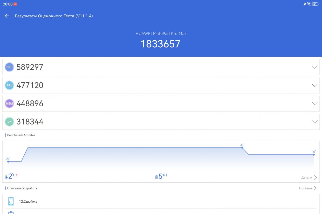Tap the battery indicator in status bar
The height and width of the screenshot is (214, 322).
click(315, 4)
